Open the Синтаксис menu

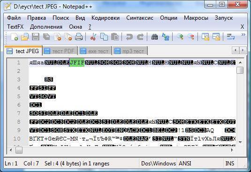140,18
